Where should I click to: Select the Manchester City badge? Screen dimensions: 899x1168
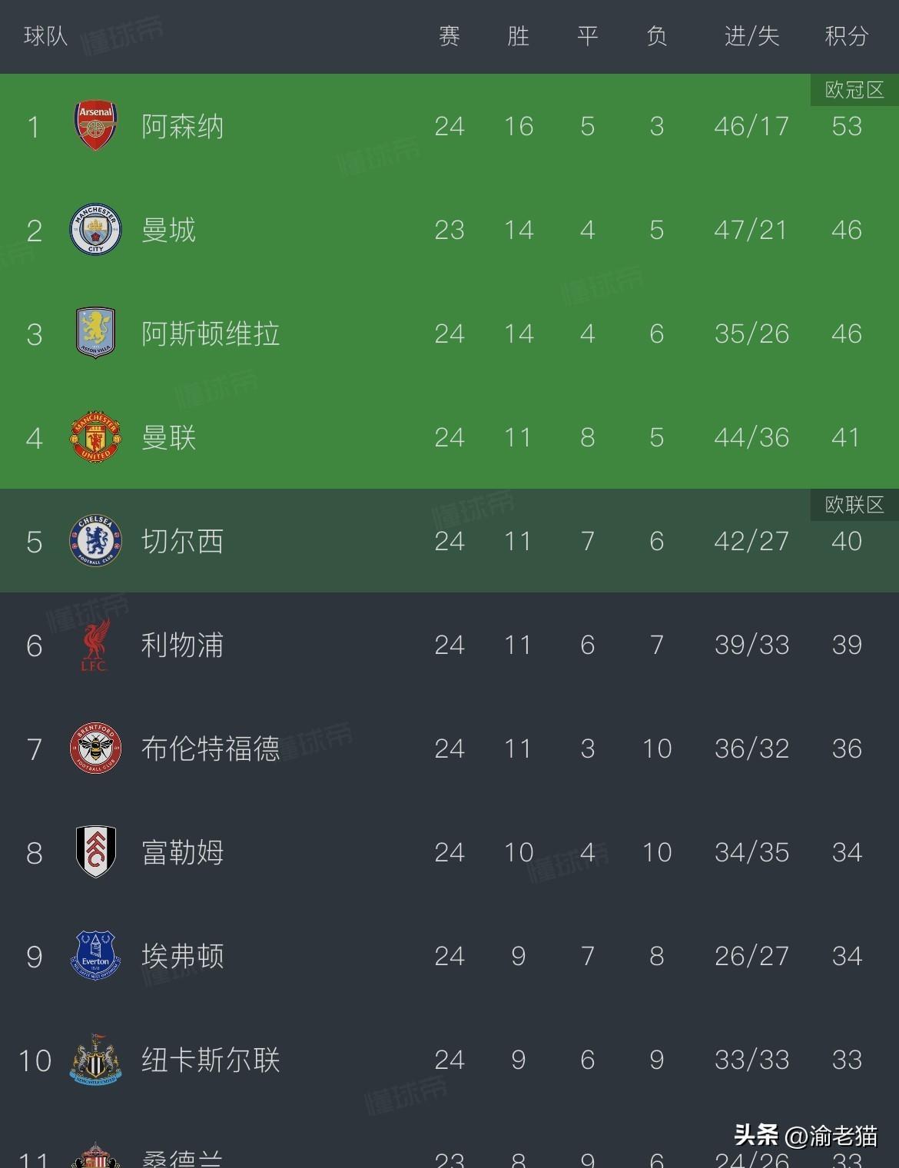click(95, 230)
